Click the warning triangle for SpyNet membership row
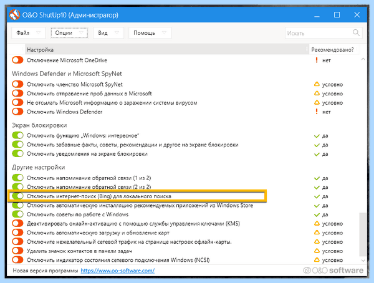Viewport: 374px width, 283px height. point(317,84)
